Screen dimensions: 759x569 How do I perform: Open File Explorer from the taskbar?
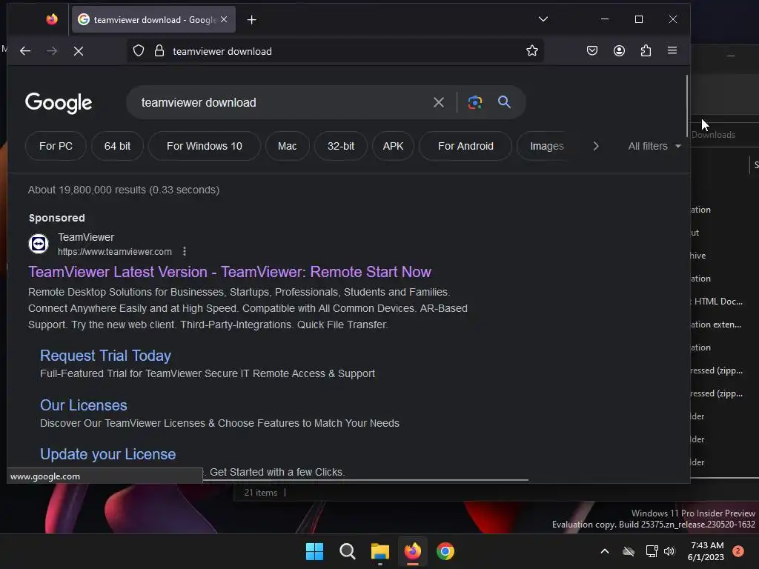pos(380,551)
